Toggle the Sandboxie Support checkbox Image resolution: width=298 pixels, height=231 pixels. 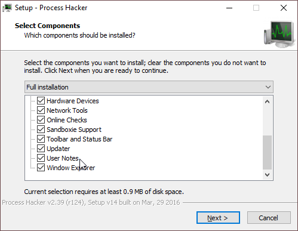coord(41,130)
